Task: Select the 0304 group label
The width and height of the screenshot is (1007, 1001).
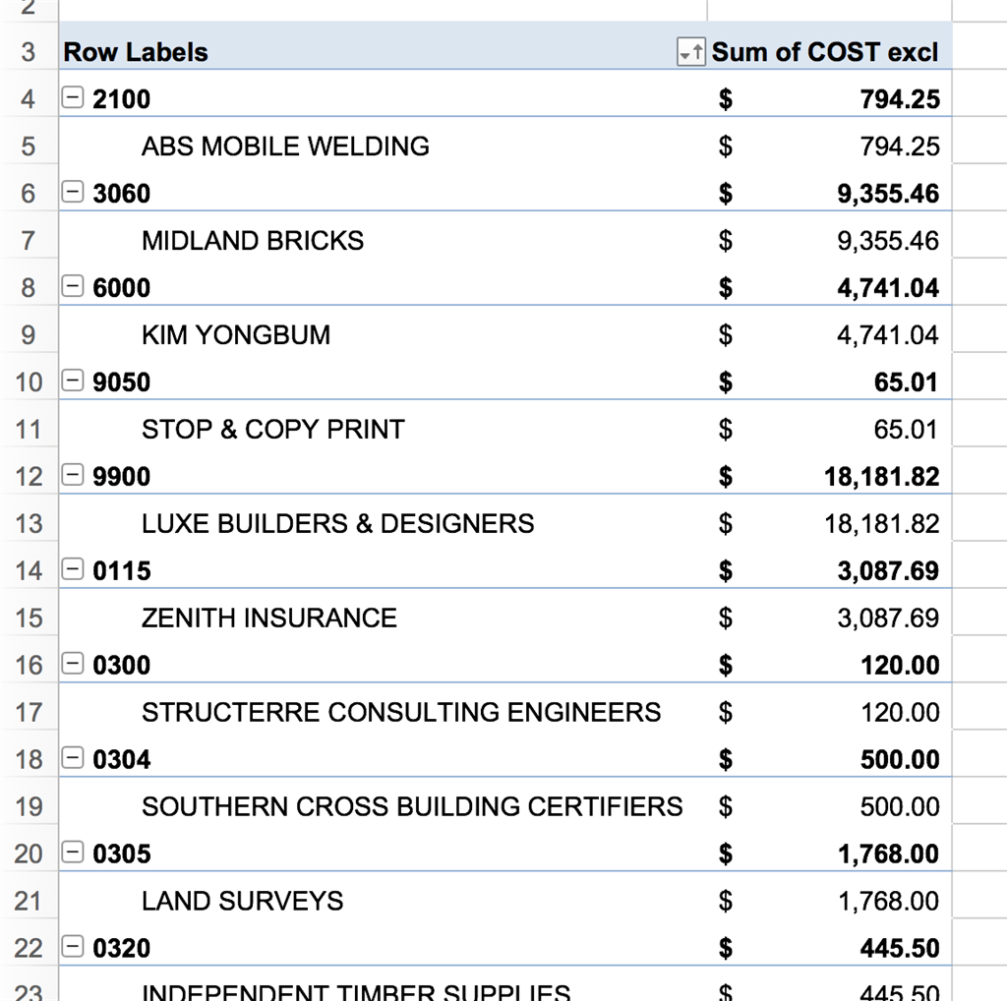Action: (121, 759)
